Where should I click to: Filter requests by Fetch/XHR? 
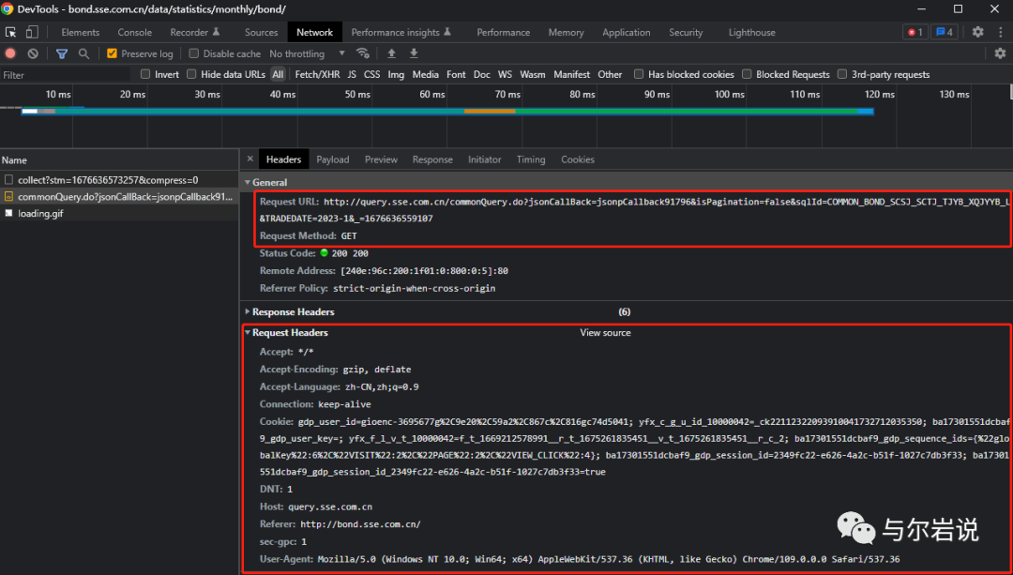317,74
